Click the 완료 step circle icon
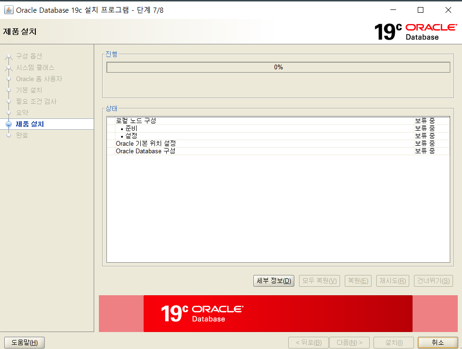The width and height of the screenshot is (462, 349). 8,135
